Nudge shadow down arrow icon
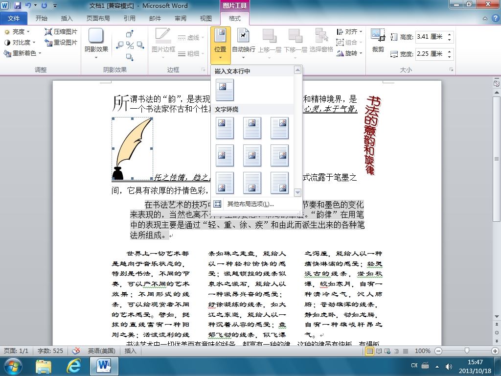 coord(130,57)
